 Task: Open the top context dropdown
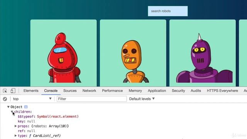[32, 99]
